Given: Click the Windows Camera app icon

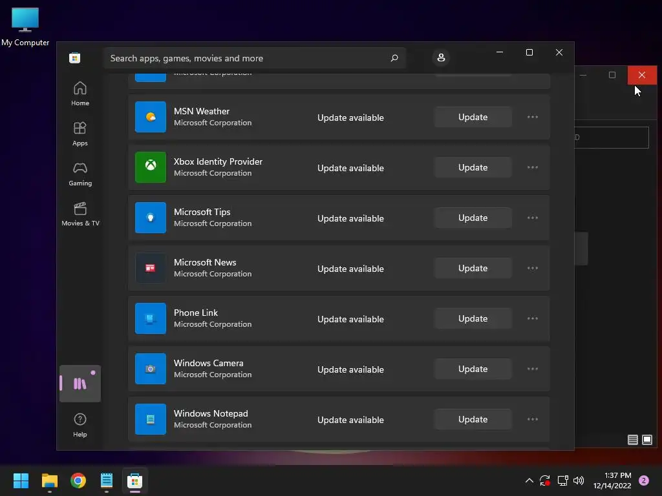Looking at the screenshot, I should (x=150, y=369).
